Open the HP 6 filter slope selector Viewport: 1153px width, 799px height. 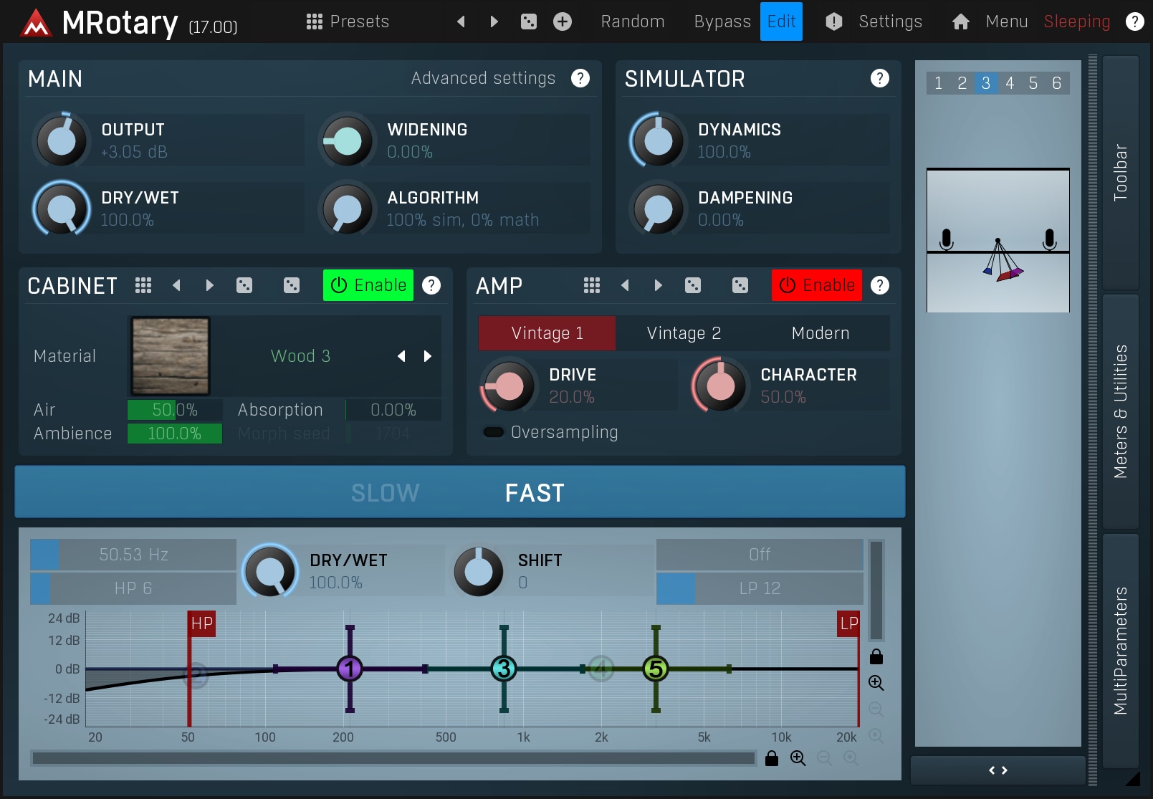click(x=133, y=588)
